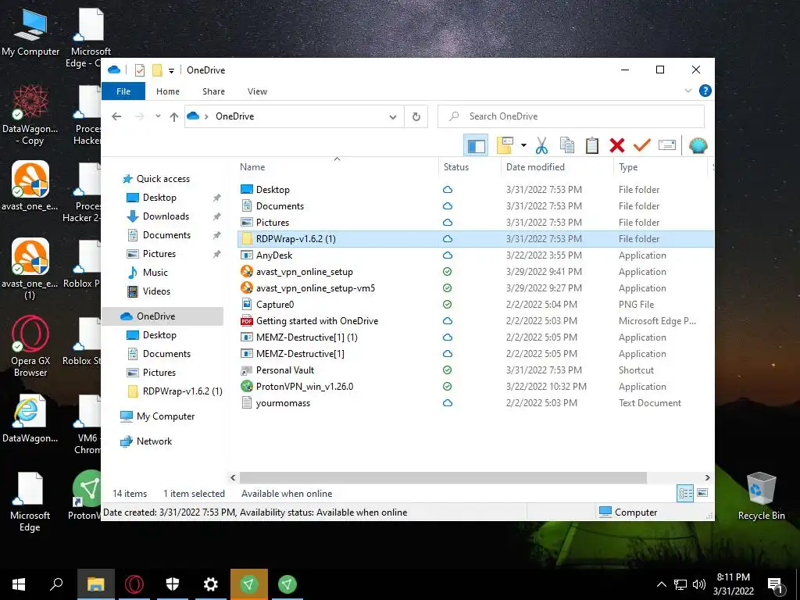The height and width of the screenshot is (600, 800).
Task: Open the Share ribbon tab
Action: (213, 91)
